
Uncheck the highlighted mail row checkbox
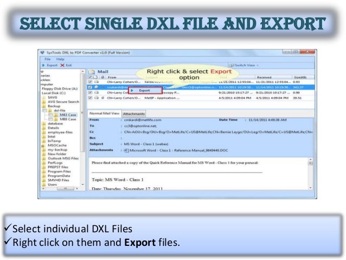pyautogui.click(x=90, y=87)
